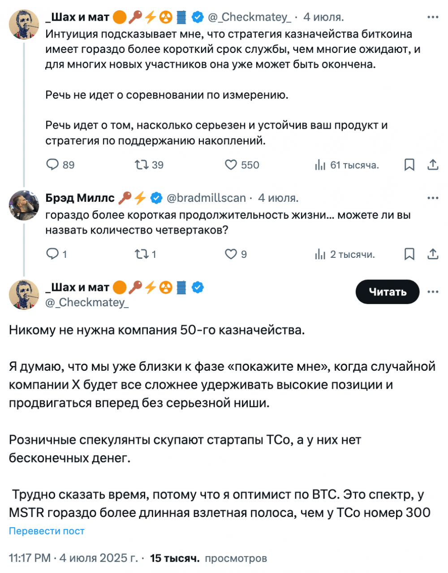Open more options next to Читать button
This screenshot has width=448, height=573.
coord(433,292)
